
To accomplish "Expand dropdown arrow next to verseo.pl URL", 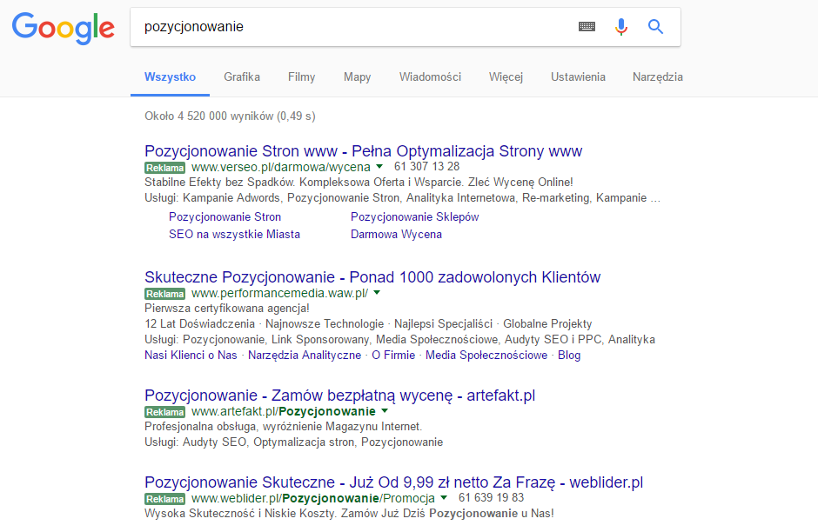I will pyautogui.click(x=379, y=166).
